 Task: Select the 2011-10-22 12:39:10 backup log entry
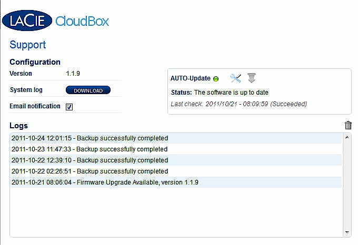(x=176, y=160)
